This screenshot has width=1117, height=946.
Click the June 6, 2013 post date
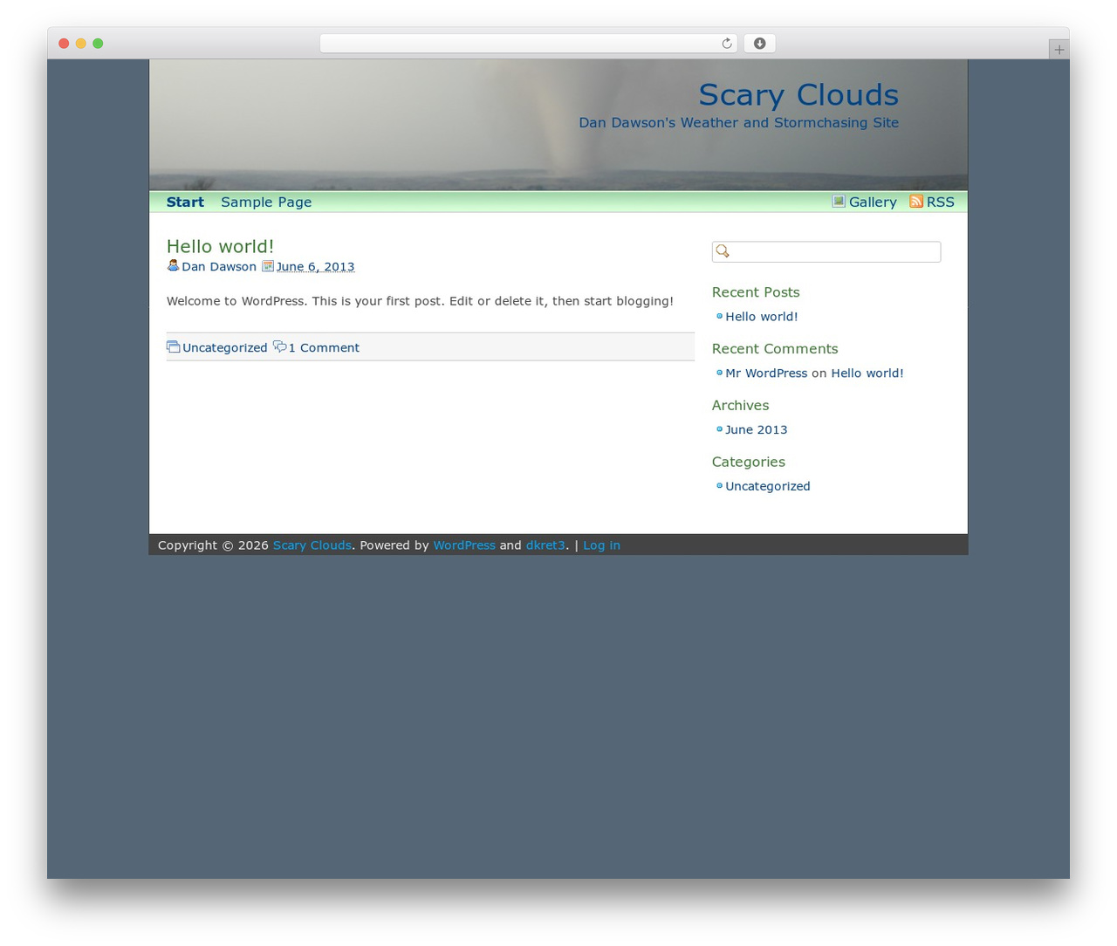point(315,266)
